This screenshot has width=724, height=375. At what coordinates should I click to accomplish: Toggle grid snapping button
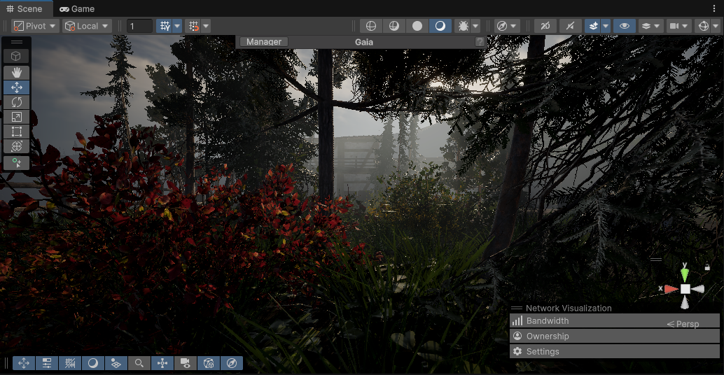point(165,26)
